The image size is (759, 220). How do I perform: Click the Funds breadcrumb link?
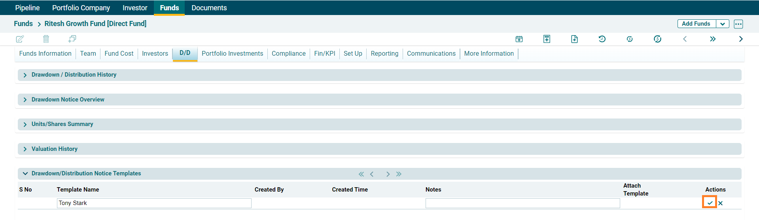point(23,24)
